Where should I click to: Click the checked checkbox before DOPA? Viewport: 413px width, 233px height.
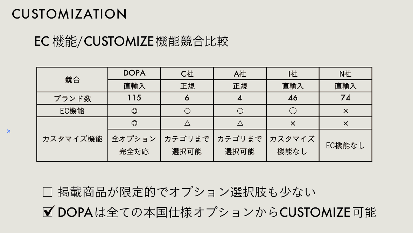tap(48, 212)
